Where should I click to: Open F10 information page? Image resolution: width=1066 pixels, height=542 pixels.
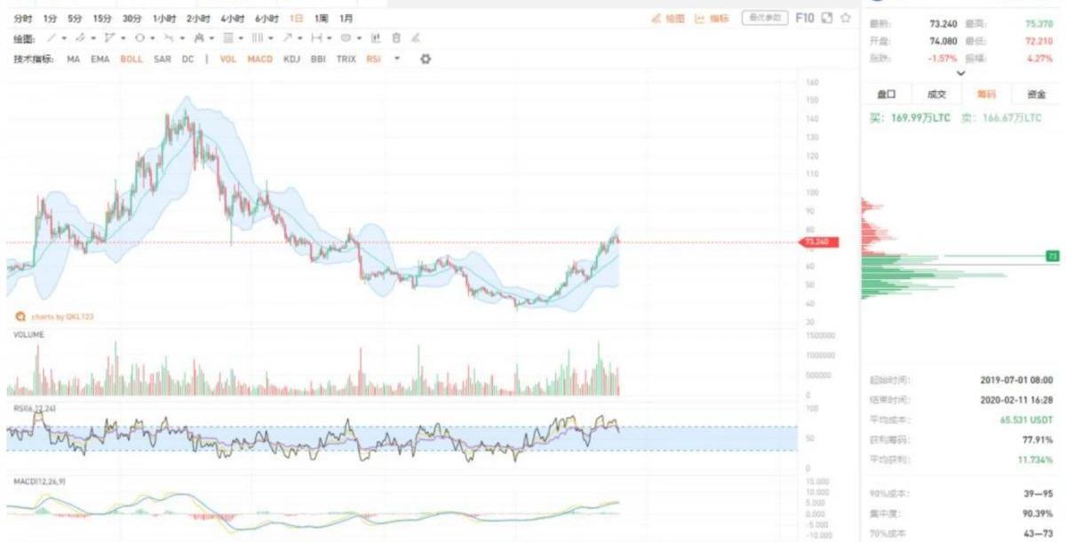coord(805,18)
